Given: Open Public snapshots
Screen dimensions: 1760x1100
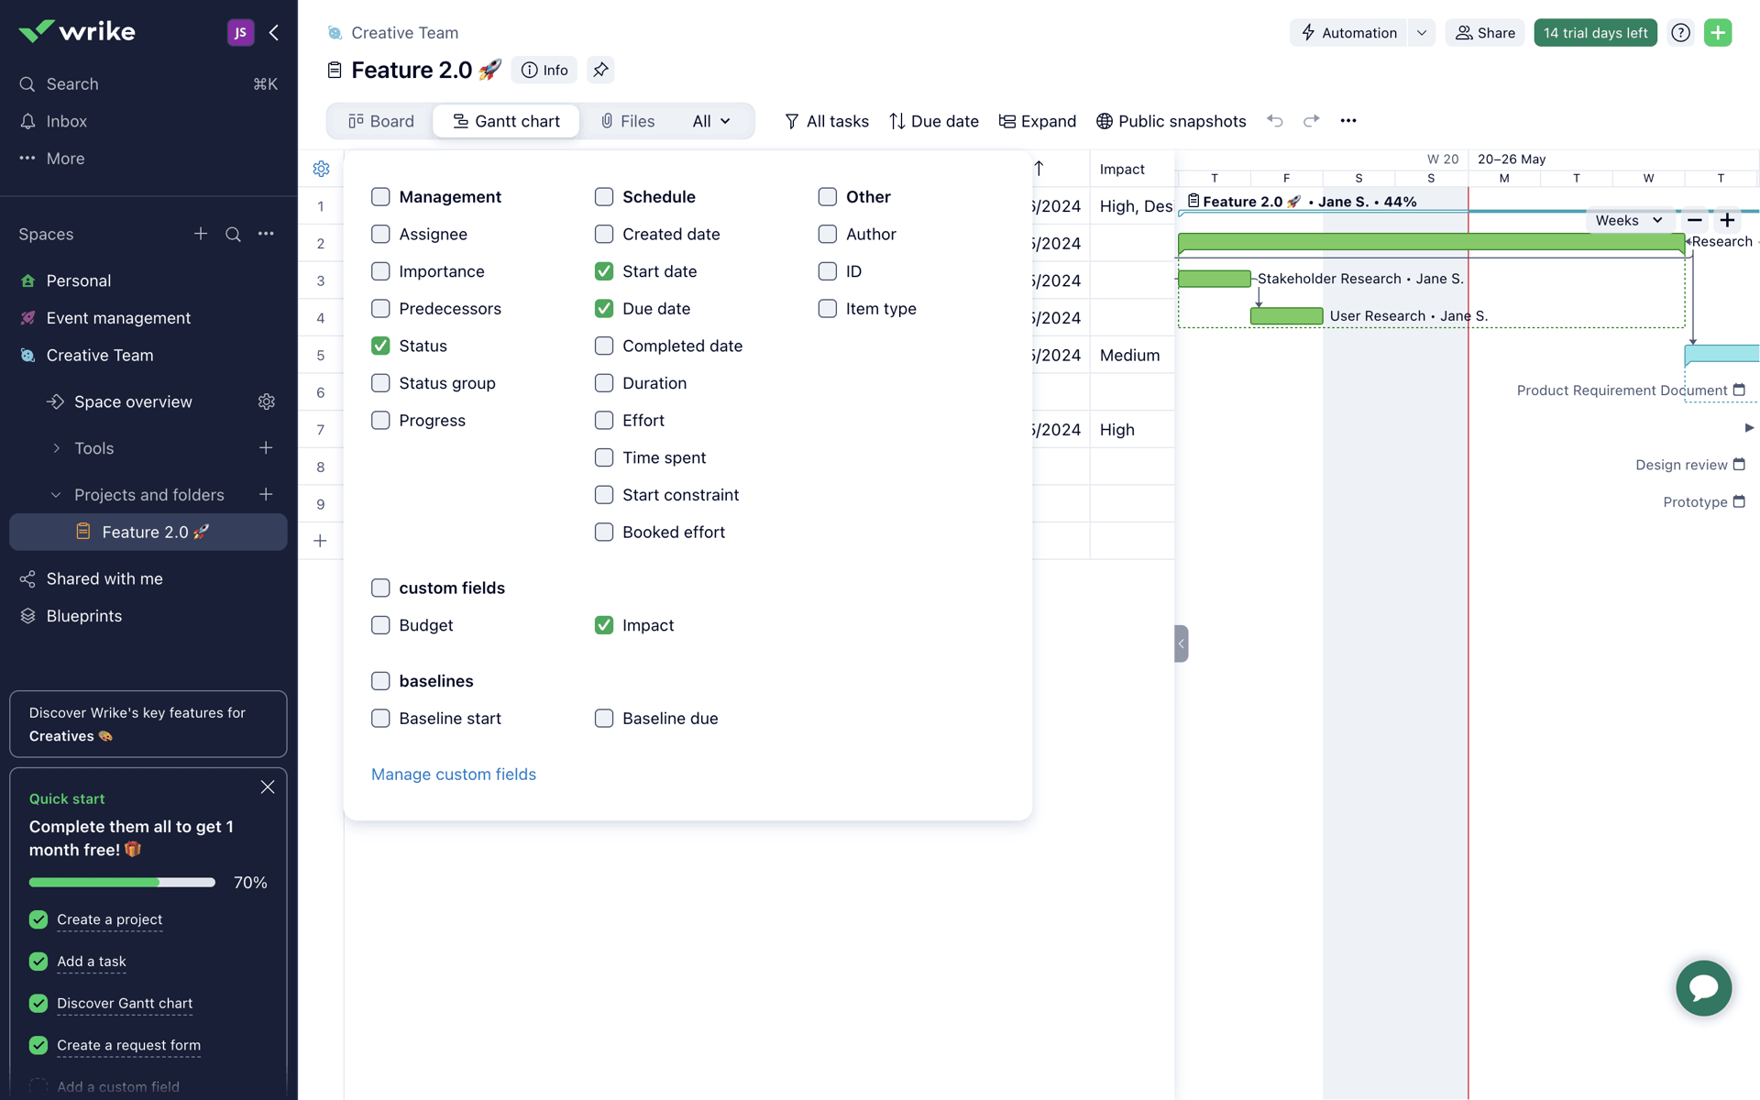Looking at the screenshot, I should pyautogui.click(x=1171, y=121).
